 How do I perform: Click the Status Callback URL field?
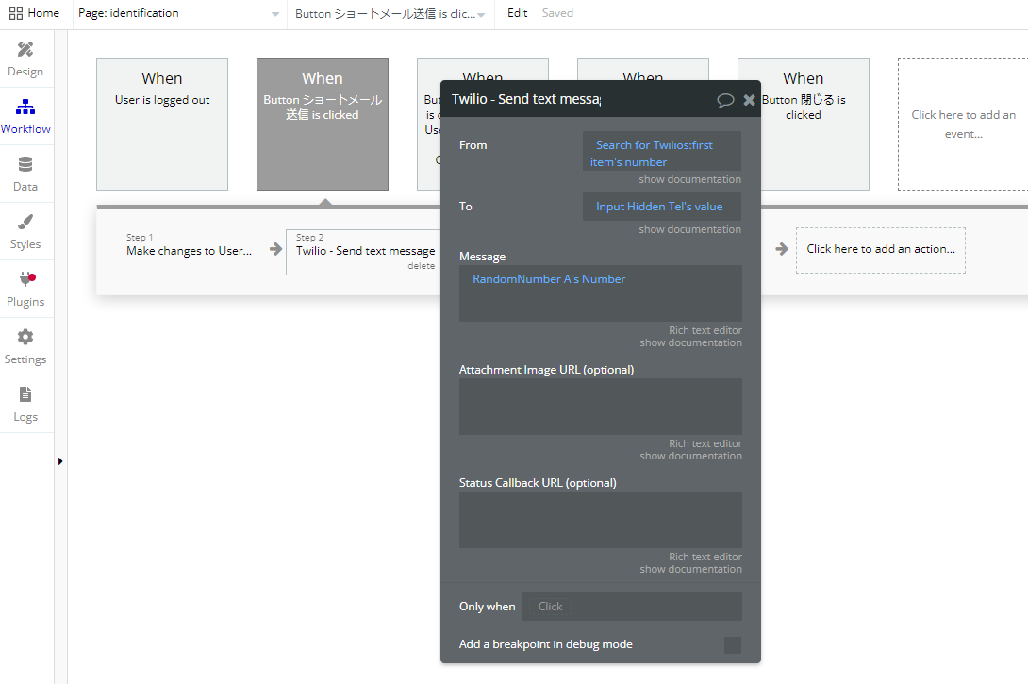pos(601,520)
